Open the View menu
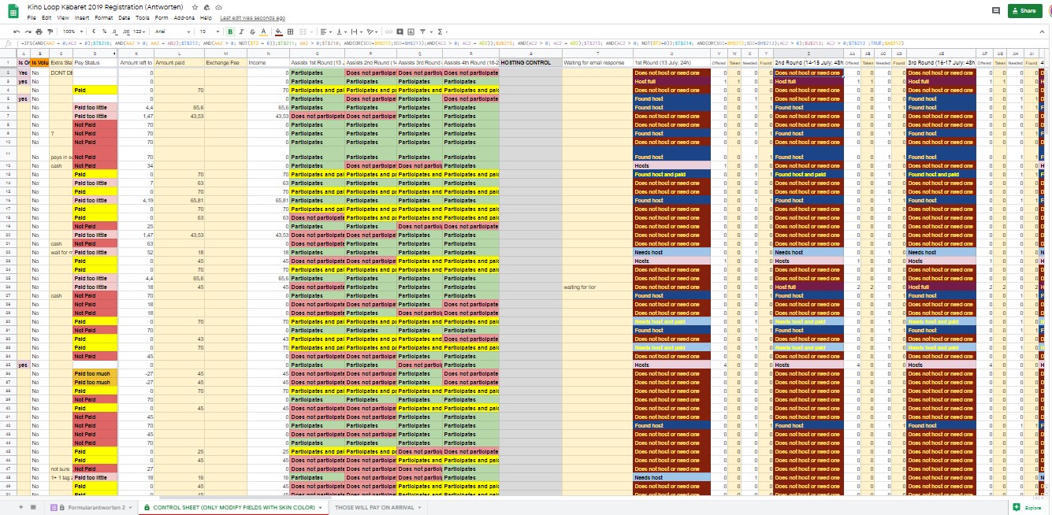The image size is (1052, 515). click(63, 17)
